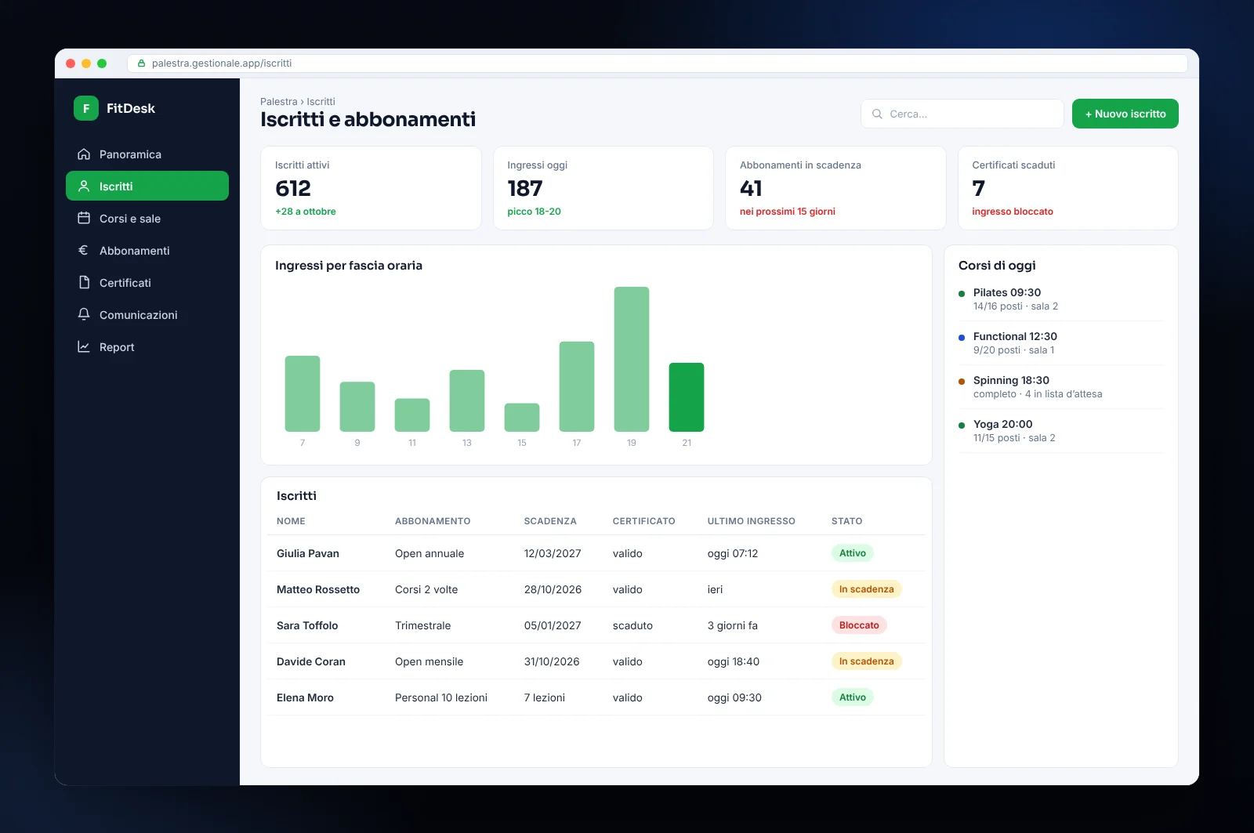Click the euro icon beside Abbonamenti
1254x833 pixels.
tap(84, 251)
